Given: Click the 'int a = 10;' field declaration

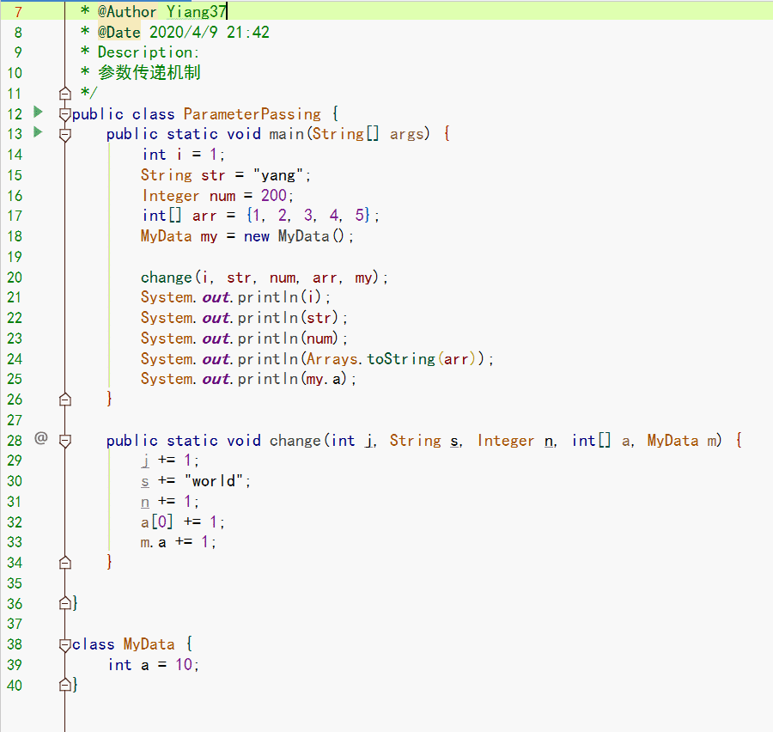Looking at the screenshot, I should pos(154,665).
